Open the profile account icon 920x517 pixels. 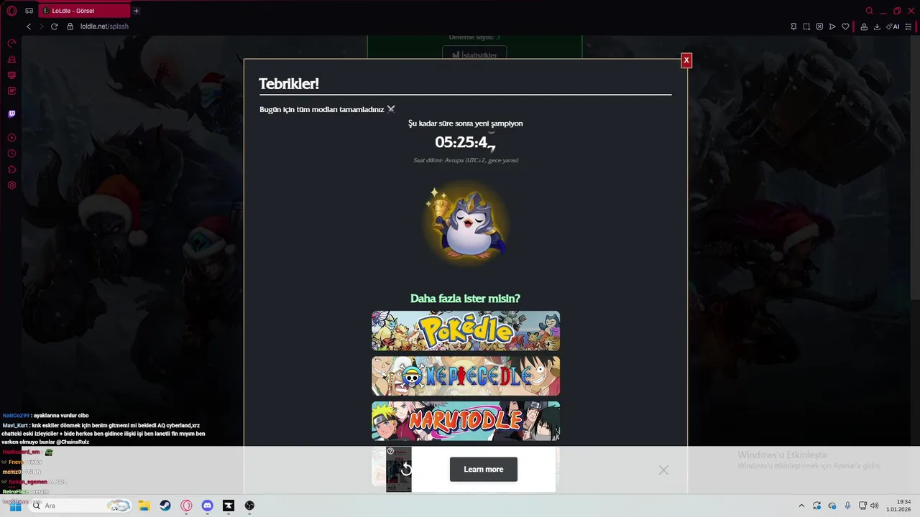point(864,27)
